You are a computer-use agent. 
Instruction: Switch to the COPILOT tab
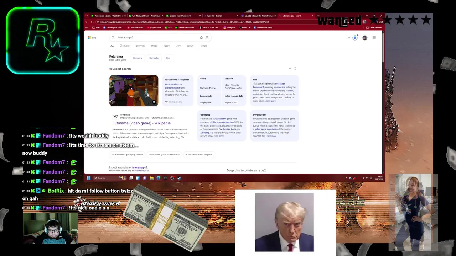[190, 46]
